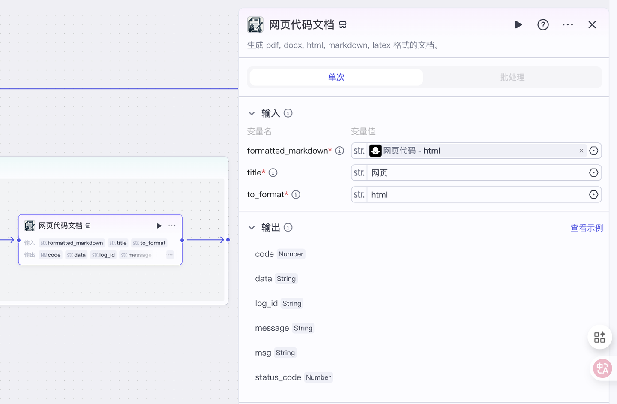The width and height of the screenshot is (617, 404).
Task: Run the 网页代码文档 node from panel header
Action: [x=518, y=25]
